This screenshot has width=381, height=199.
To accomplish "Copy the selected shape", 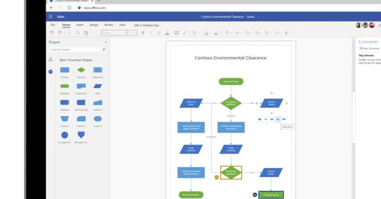I will click(78, 33).
